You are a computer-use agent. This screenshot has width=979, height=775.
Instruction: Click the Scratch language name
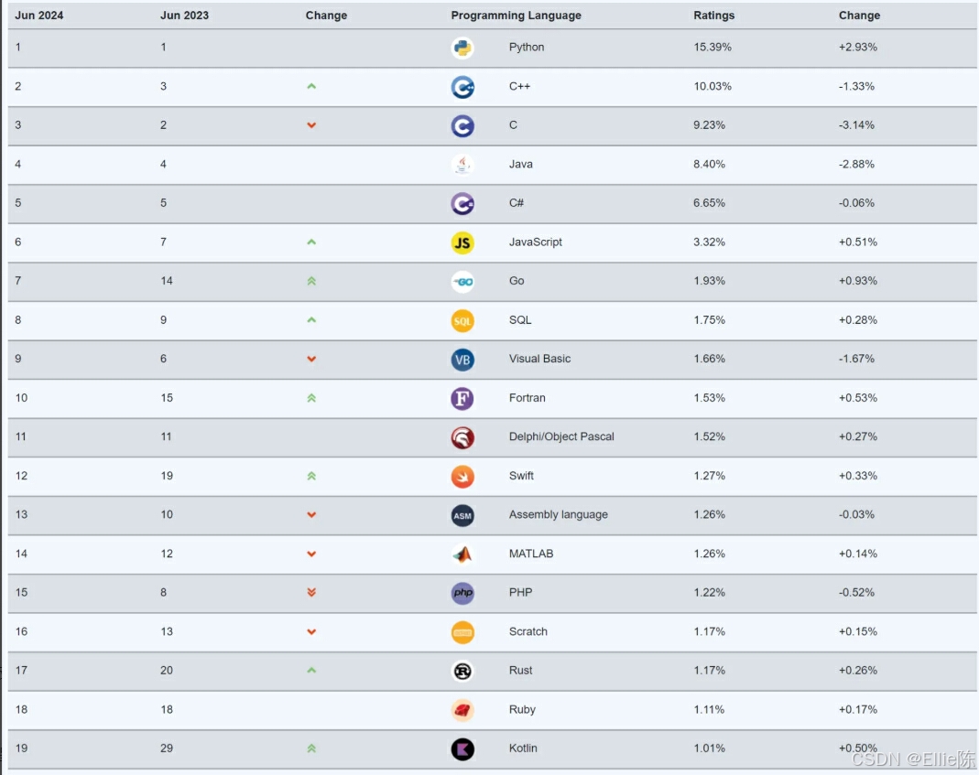click(528, 631)
